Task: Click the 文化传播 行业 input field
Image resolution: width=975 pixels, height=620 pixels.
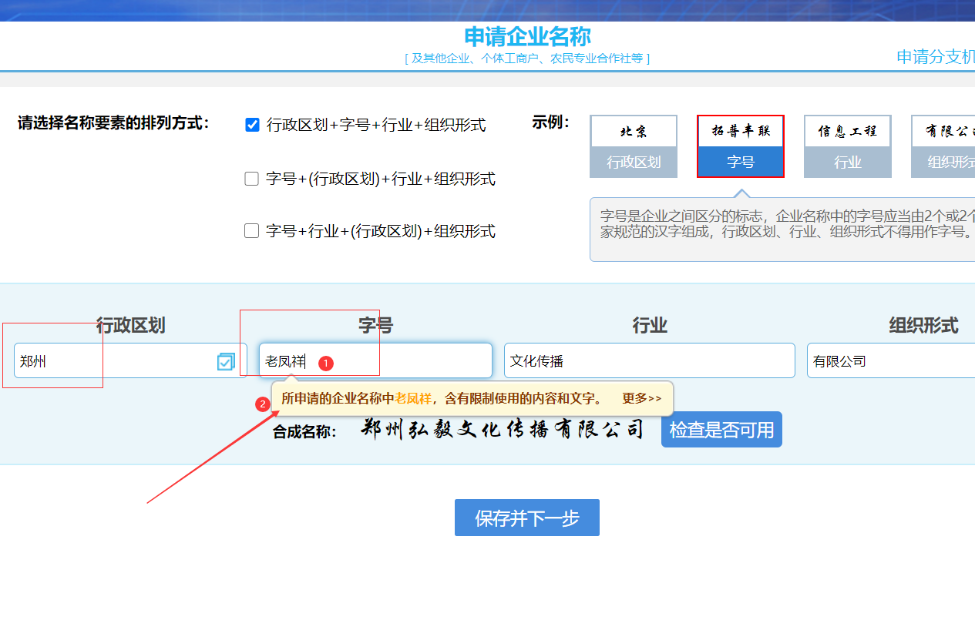Action: (650, 360)
